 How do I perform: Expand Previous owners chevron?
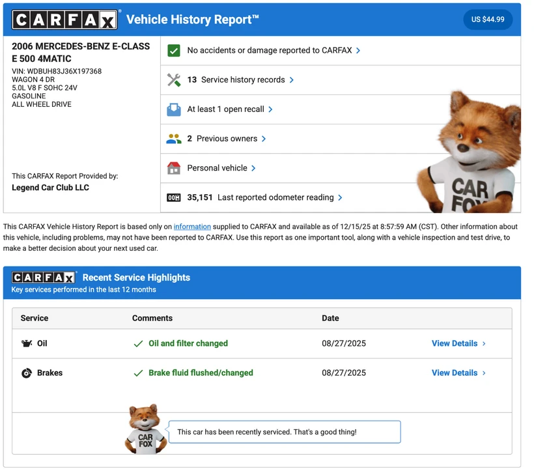click(x=264, y=139)
